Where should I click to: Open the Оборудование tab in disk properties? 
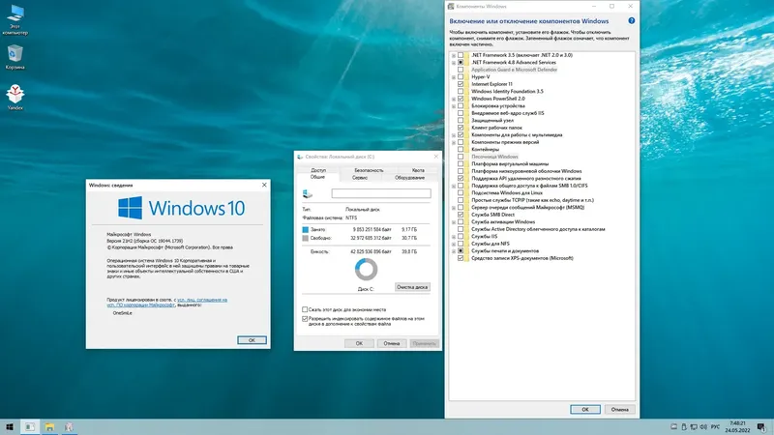point(409,178)
